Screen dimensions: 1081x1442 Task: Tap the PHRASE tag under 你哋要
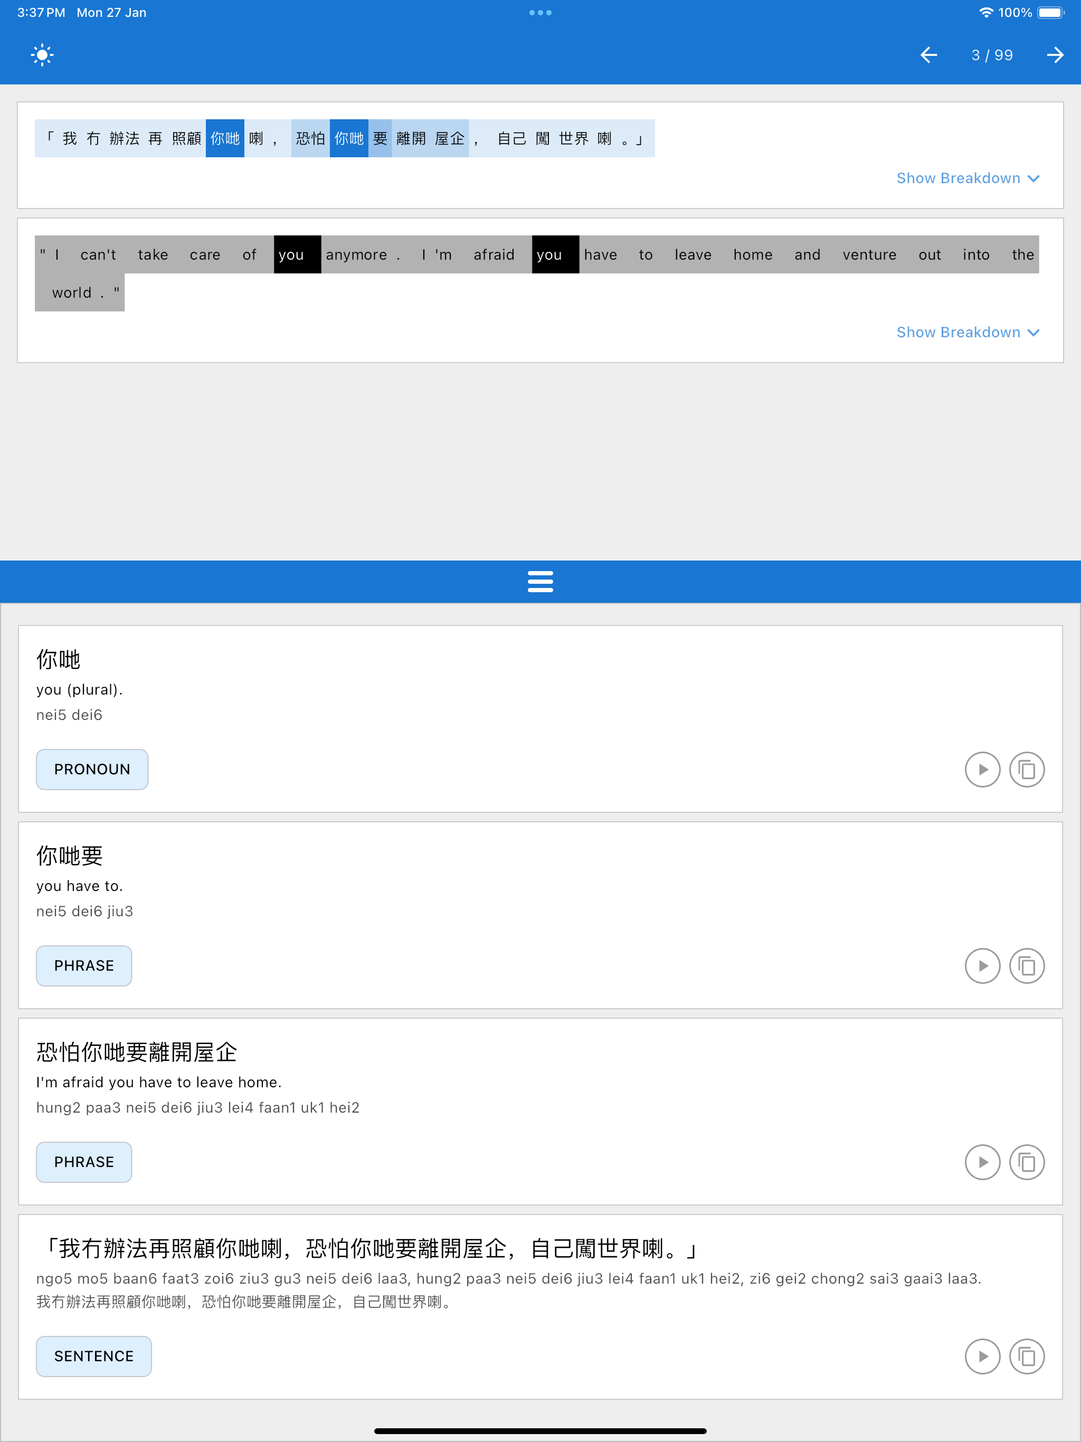84,965
